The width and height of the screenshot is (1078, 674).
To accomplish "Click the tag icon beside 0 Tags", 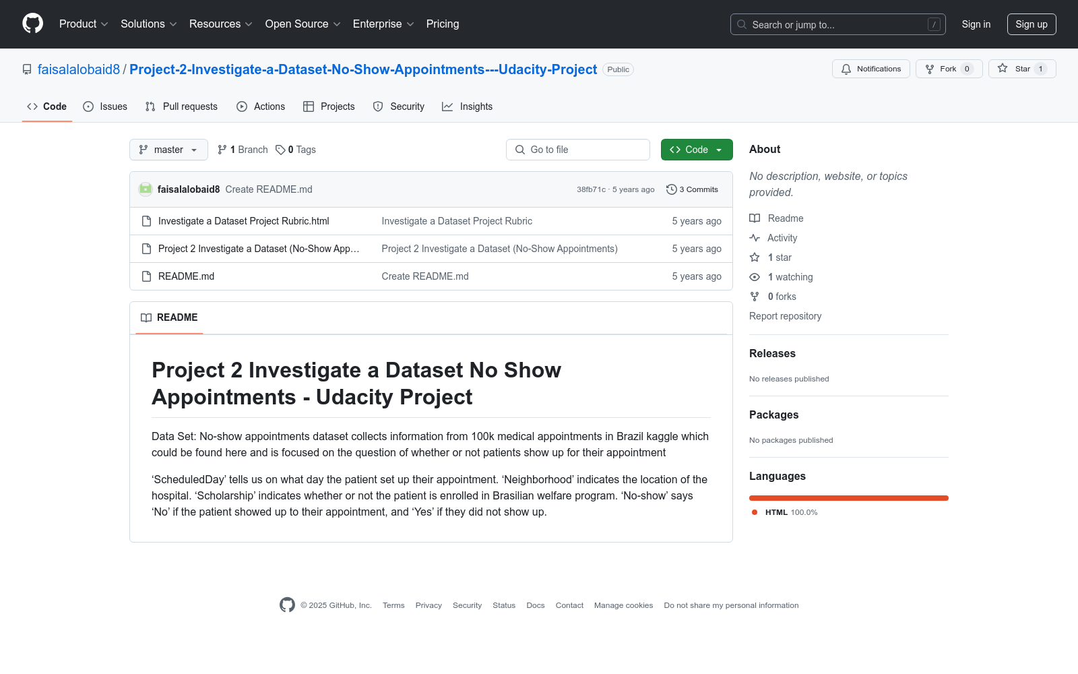I will (280, 150).
